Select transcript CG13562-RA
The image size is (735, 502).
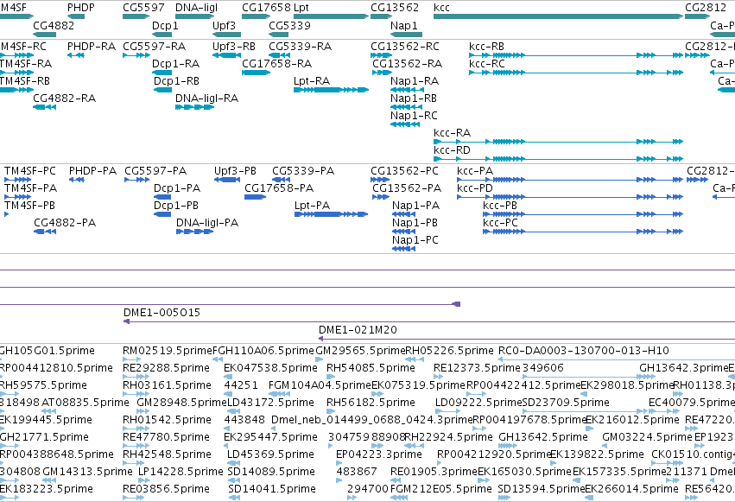(382, 73)
